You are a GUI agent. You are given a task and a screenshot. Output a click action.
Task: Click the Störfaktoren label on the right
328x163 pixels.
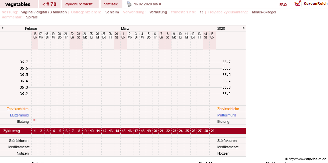(x=227, y=141)
